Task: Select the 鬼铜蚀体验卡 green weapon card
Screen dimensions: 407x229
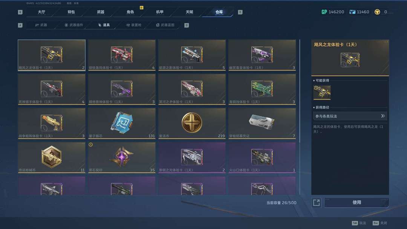Action: 262,90
